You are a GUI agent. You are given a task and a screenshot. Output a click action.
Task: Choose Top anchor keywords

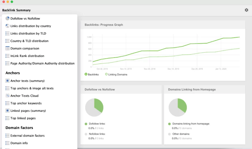click(x=26, y=103)
